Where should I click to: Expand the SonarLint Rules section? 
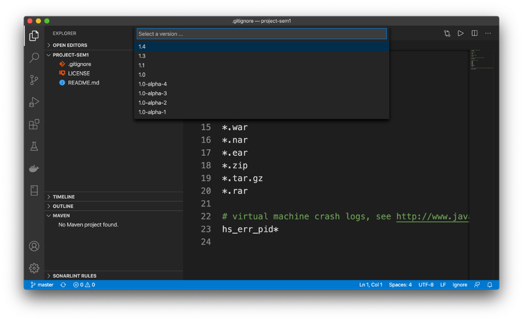click(x=114, y=276)
